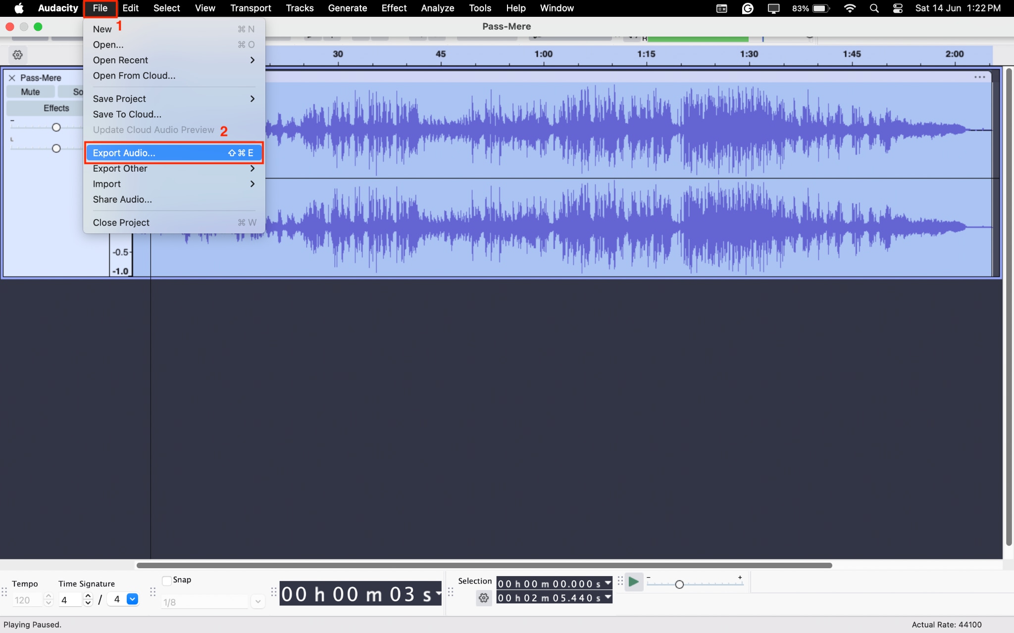Open the Window menu

point(557,8)
